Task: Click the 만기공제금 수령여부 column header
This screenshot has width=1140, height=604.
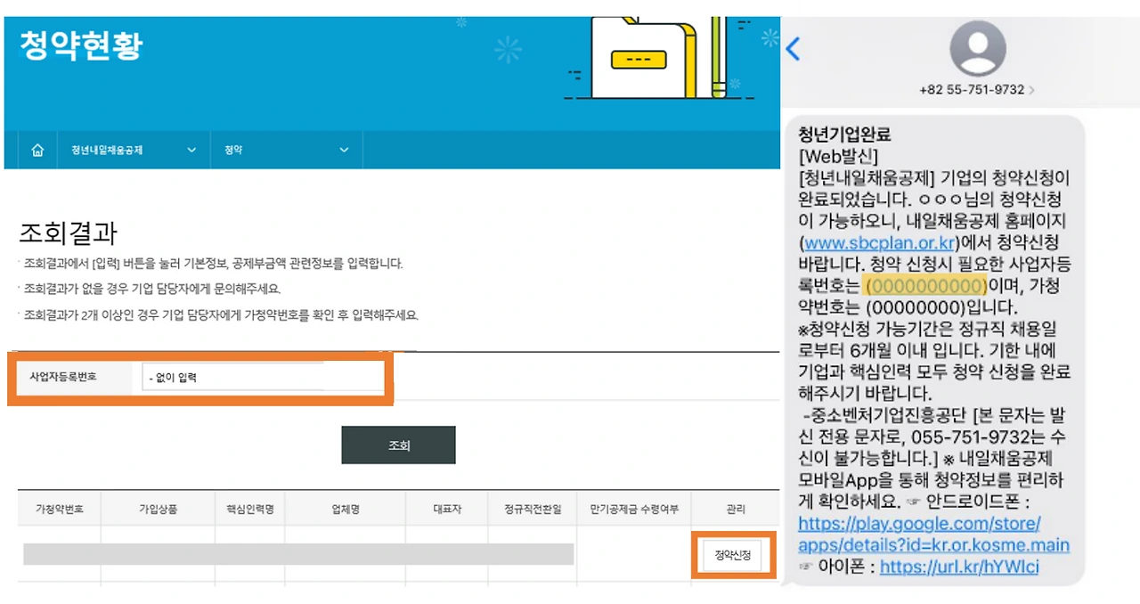Action: coord(632,509)
